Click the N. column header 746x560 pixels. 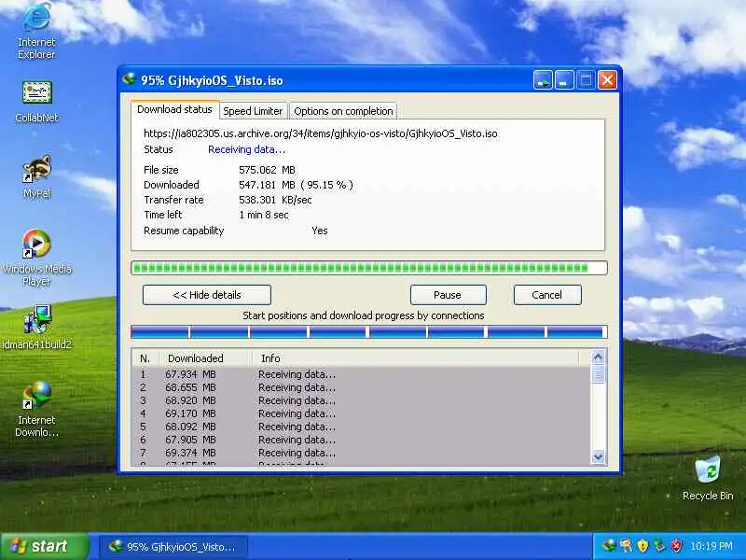coord(145,358)
